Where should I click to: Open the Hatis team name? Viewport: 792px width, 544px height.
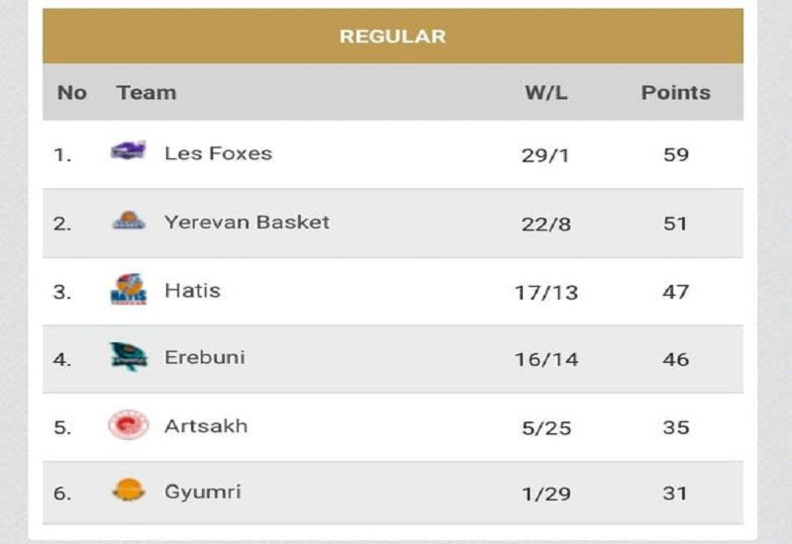(192, 291)
